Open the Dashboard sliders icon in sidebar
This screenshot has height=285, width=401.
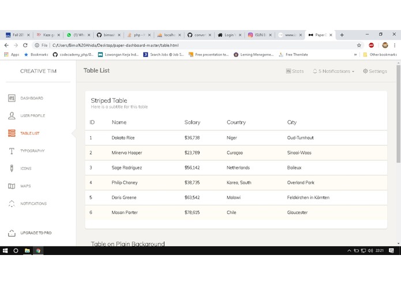[x=12, y=98]
